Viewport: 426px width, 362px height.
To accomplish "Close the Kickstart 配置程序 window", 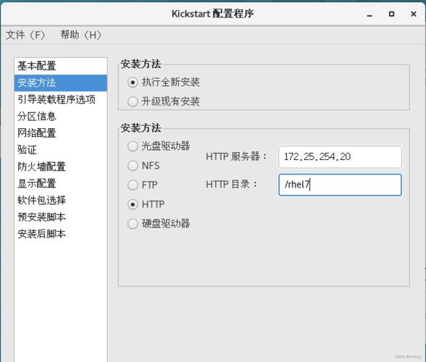I will [414, 14].
